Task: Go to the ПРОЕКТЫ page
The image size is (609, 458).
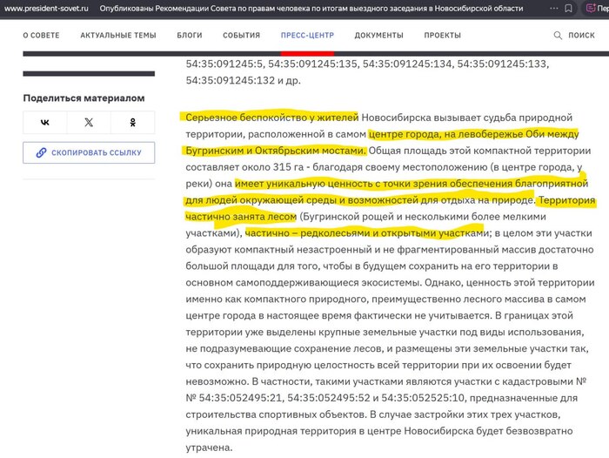Action: [x=443, y=36]
